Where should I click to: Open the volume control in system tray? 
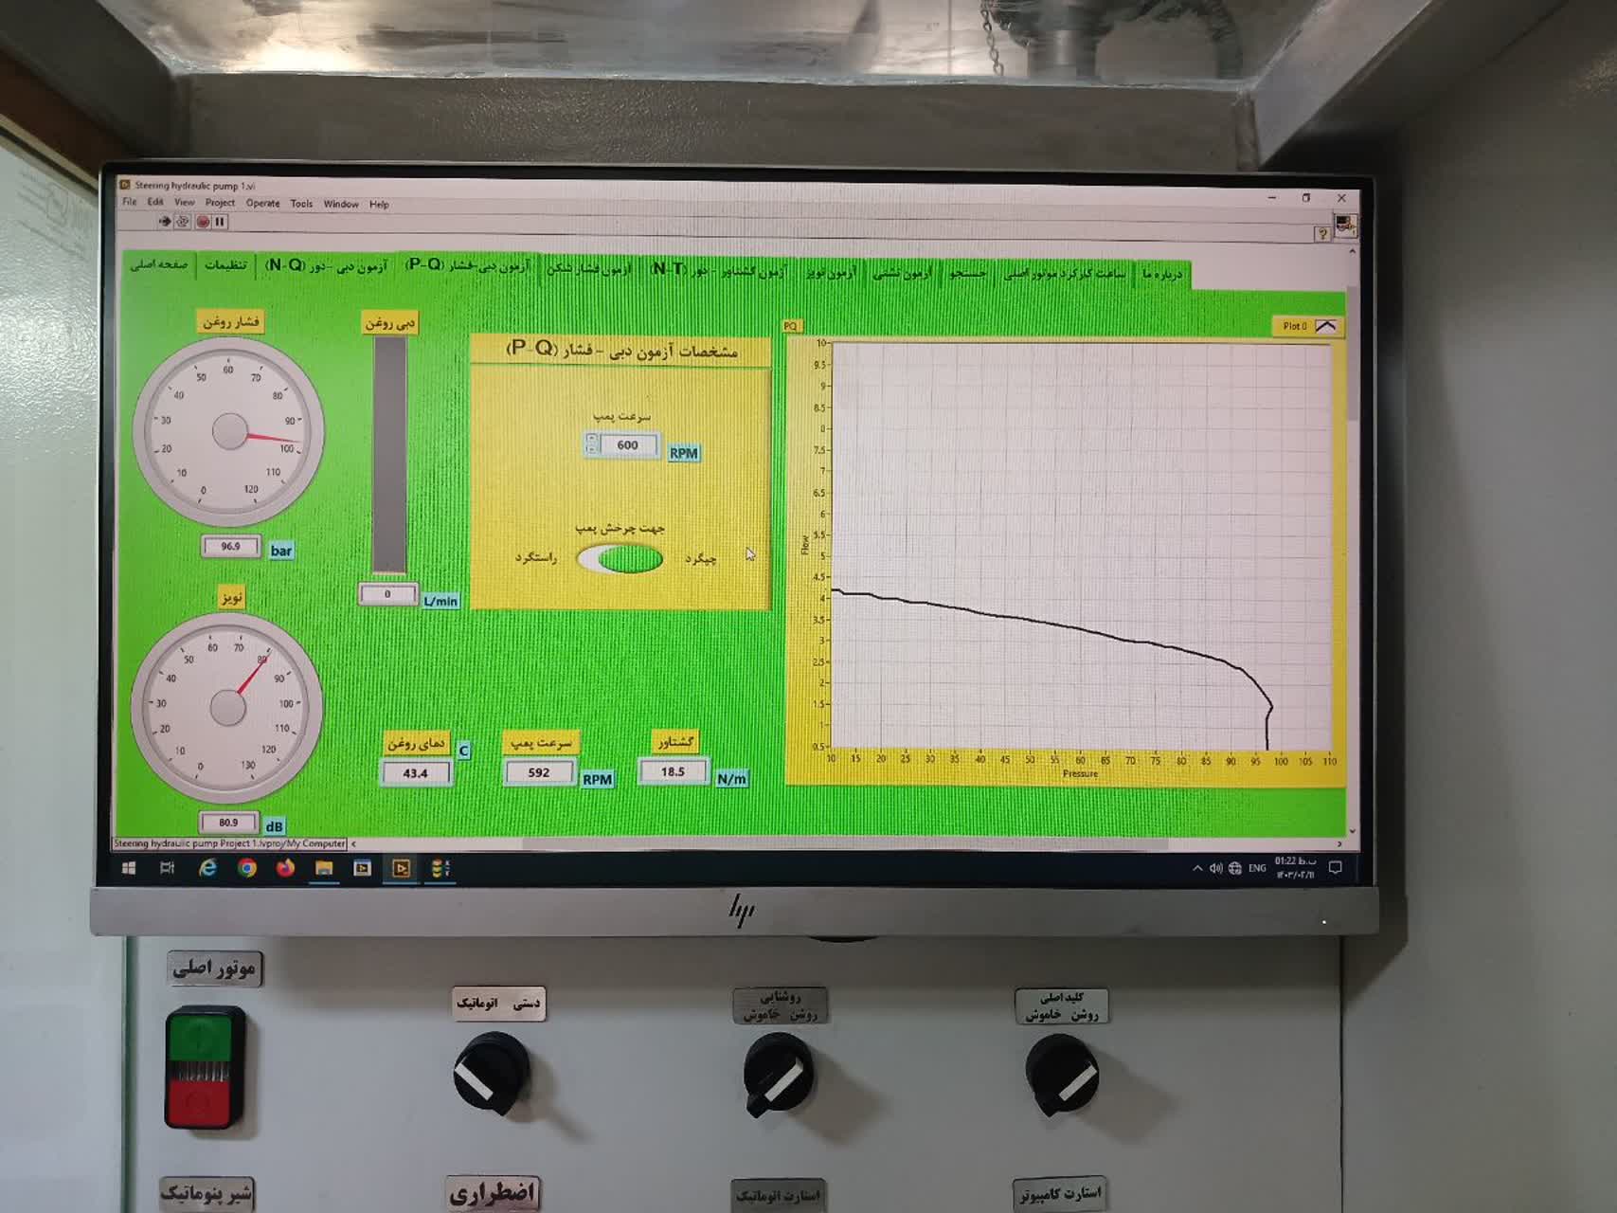(x=1215, y=868)
